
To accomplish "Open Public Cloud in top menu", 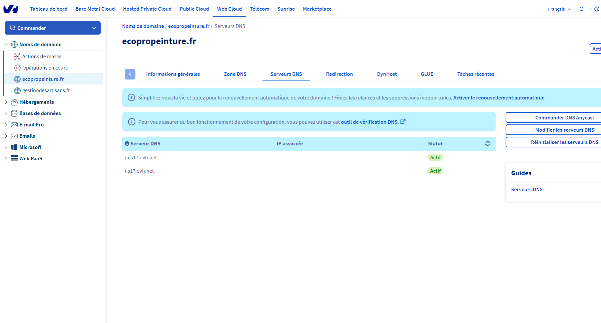I will point(194,9).
